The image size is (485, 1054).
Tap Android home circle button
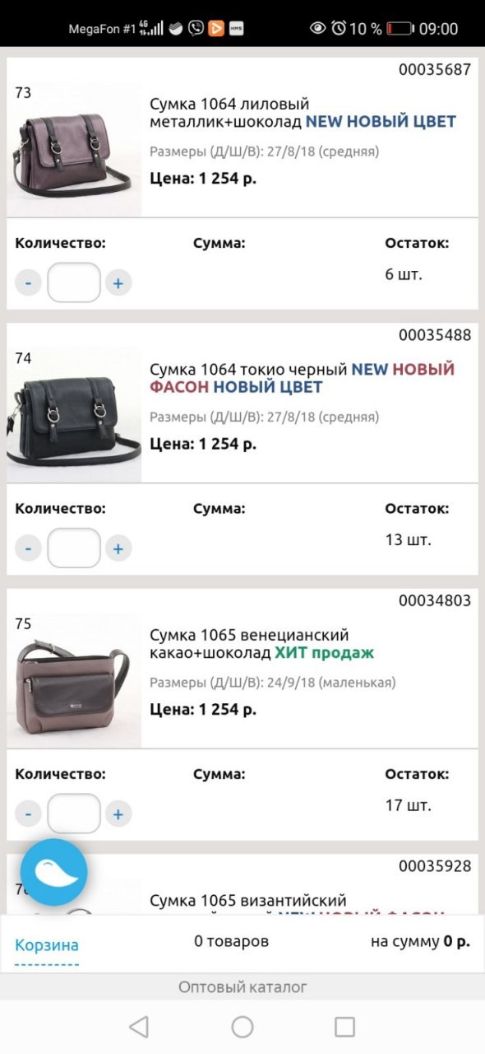tap(242, 1026)
